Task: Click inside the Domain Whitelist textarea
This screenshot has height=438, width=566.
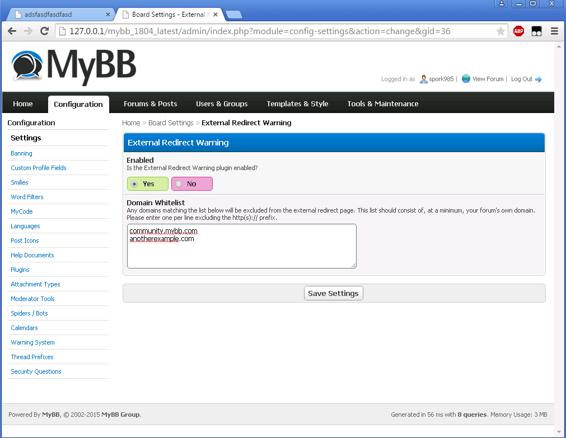Action: click(x=241, y=246)
